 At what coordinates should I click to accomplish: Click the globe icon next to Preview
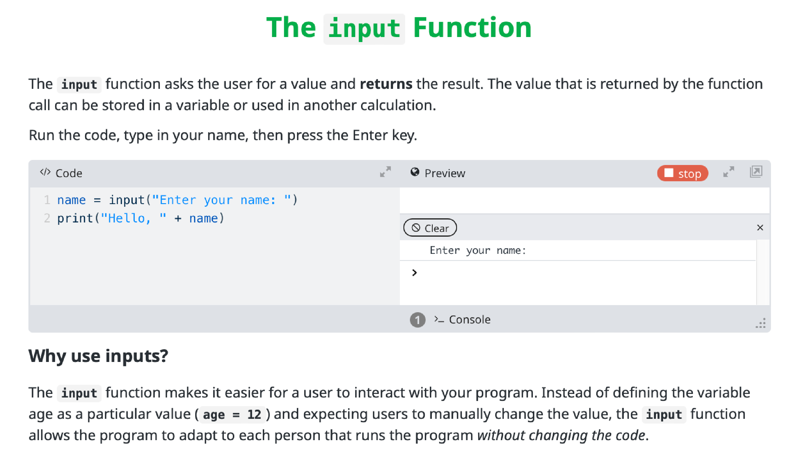(415, 172)
